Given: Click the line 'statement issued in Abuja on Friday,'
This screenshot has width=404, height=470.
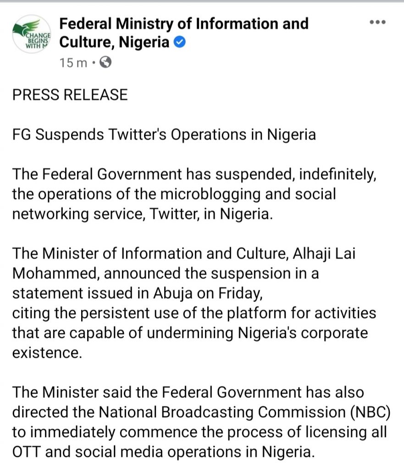Looking at the screenshot, I should (x=138, y=293).
